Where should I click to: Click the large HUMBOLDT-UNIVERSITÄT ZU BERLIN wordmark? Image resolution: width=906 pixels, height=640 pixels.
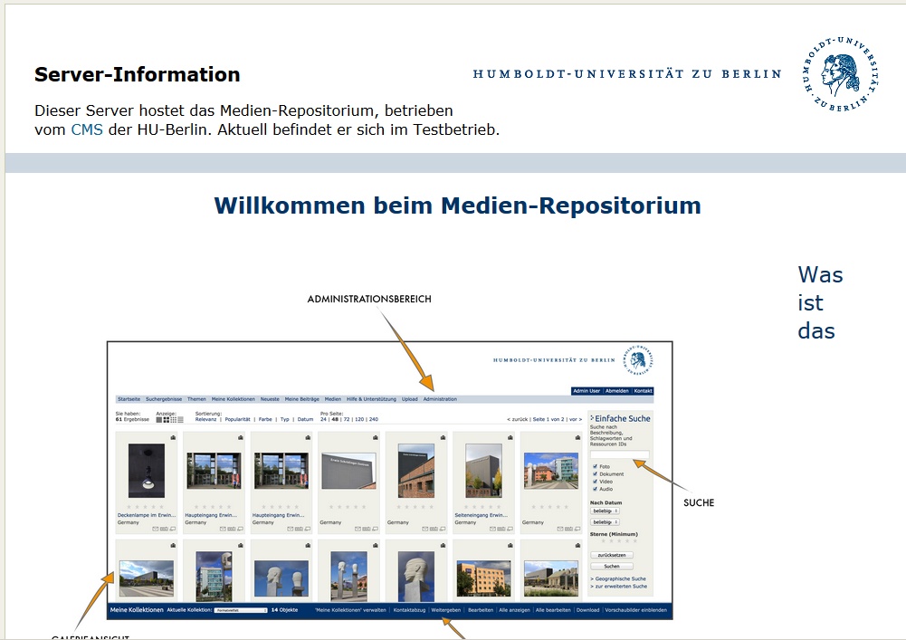pyautogui.click(x=627, y=74)
